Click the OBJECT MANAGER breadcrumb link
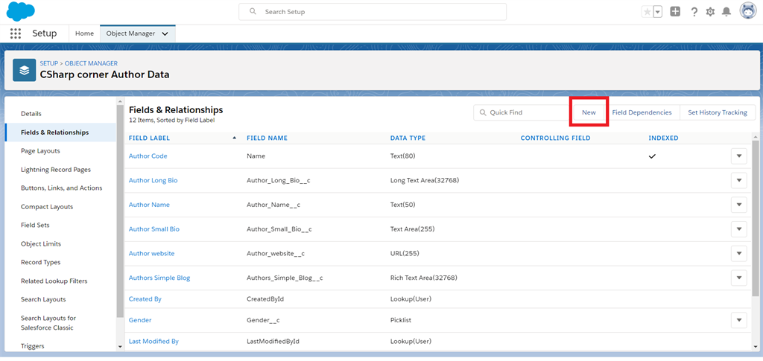The width and height of the screenshot is (763, 361). pyautogui.click(x=91, y=63)
